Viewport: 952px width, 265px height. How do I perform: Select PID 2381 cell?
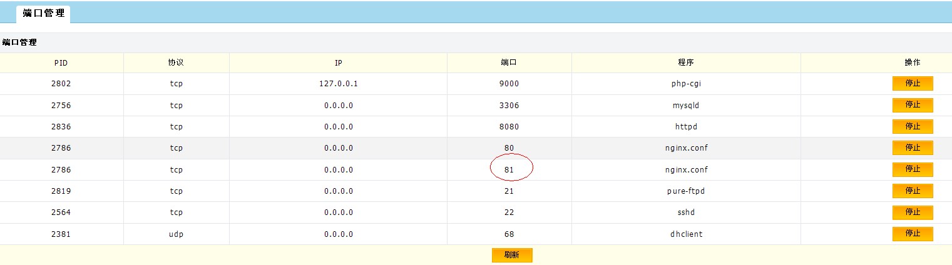tap(61, 234)
